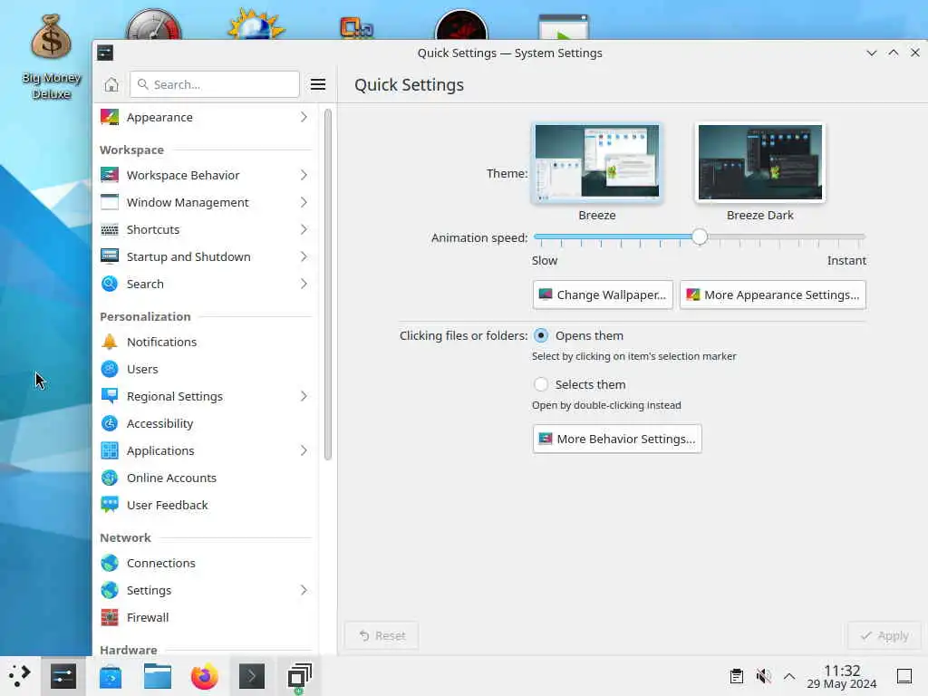Open the Notifications settings entry
The height and width of the screenshot is (696, 928).
point(206,342)
